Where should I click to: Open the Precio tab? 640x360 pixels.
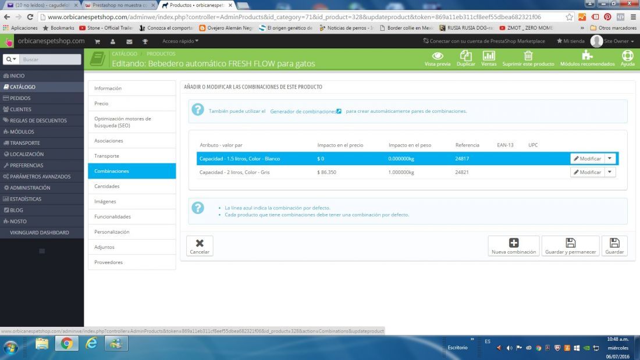pos(132,104)
